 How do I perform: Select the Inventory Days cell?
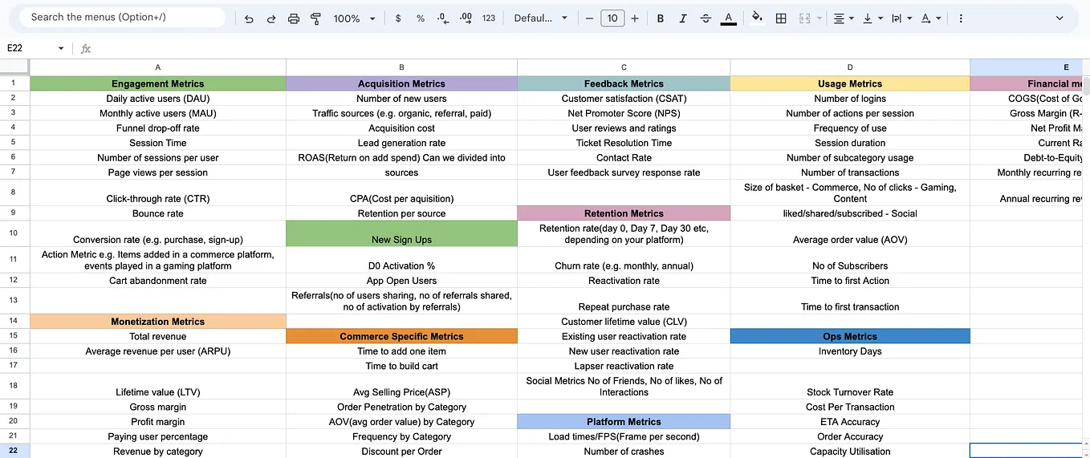pyautogui.click(x=850, y=351)
